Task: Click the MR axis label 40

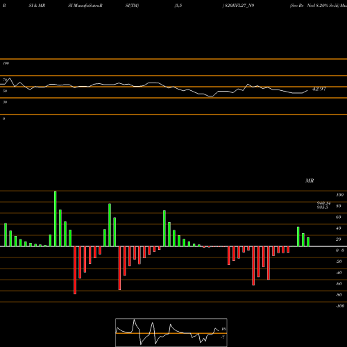Action: [x=339, y=228]
